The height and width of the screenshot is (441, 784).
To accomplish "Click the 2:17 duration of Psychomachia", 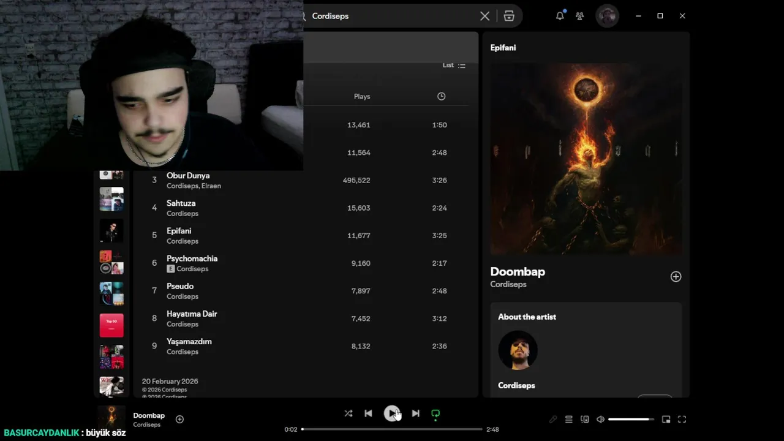I will [x=439, y=263].
